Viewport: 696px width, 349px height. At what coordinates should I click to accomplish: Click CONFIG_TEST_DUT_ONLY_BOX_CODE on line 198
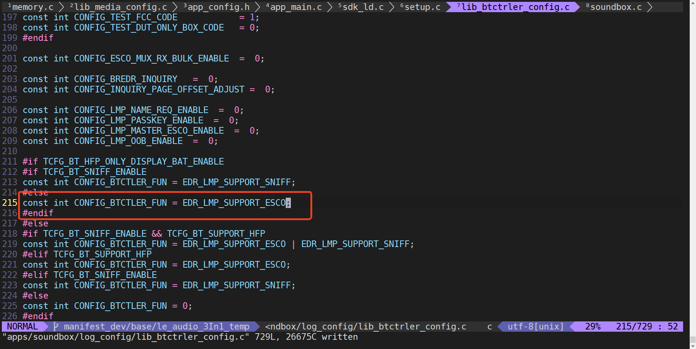pyautogui.click(x=149, y=28)
